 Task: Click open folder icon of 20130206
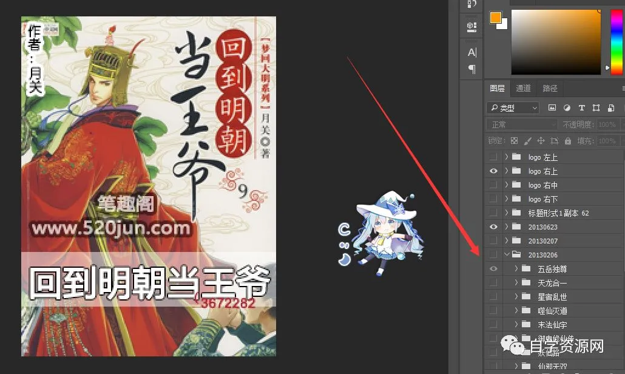(516, 254)
